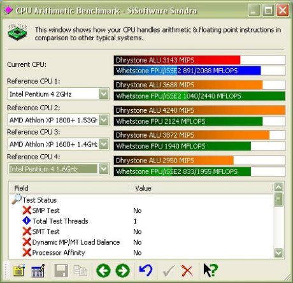293x283 pixels.
Task: Select the Total Test Threads row label
Action: pyautogui.click(x=61, y=221)
